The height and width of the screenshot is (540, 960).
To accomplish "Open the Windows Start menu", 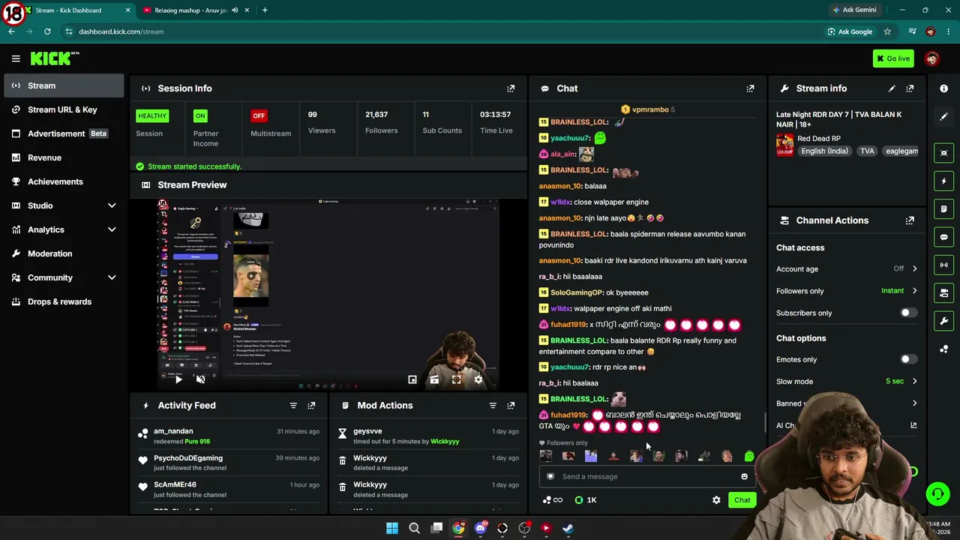I will coord(392,528).
